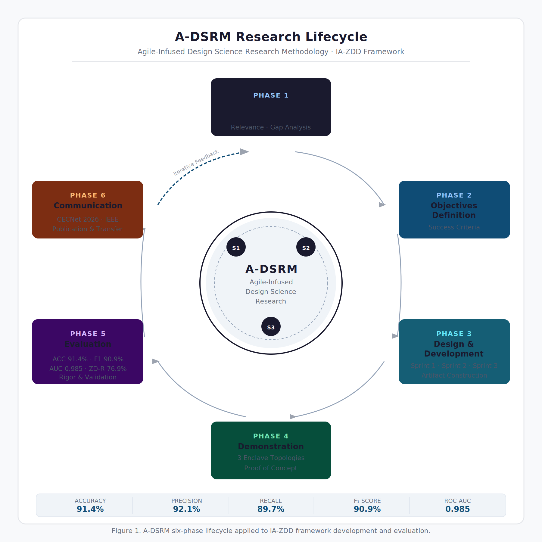Click the central A-DSRM heading
542x542 pixels.
[271, 269]
